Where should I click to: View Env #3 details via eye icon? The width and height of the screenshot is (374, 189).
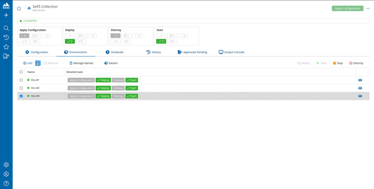[360, 96]
